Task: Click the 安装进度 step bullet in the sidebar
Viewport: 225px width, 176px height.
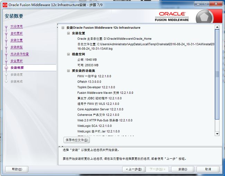Action: click(6, 75)
